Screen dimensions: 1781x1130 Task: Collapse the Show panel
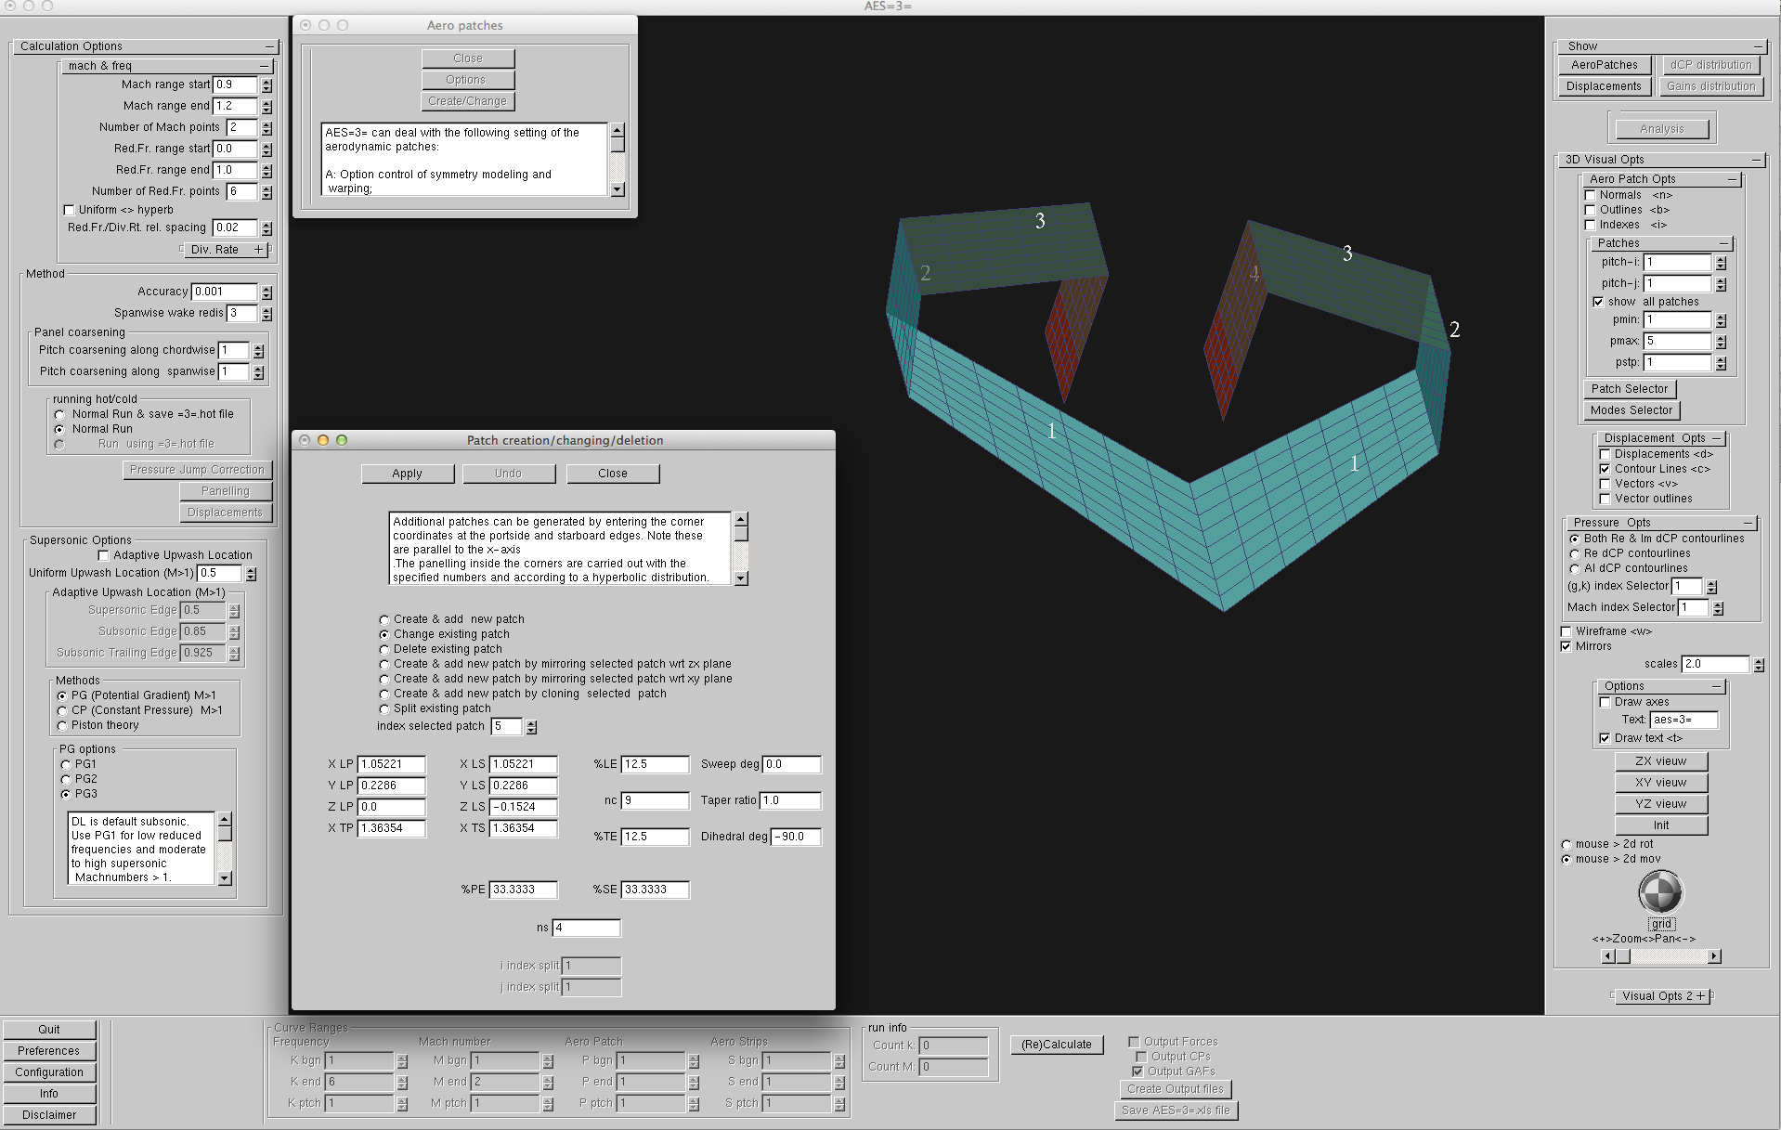(x=1758, y=46)
